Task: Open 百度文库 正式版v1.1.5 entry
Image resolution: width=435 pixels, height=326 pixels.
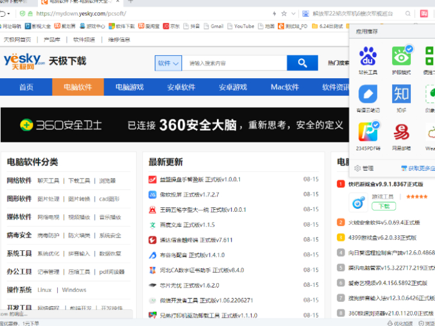Action: click(187, 225)
